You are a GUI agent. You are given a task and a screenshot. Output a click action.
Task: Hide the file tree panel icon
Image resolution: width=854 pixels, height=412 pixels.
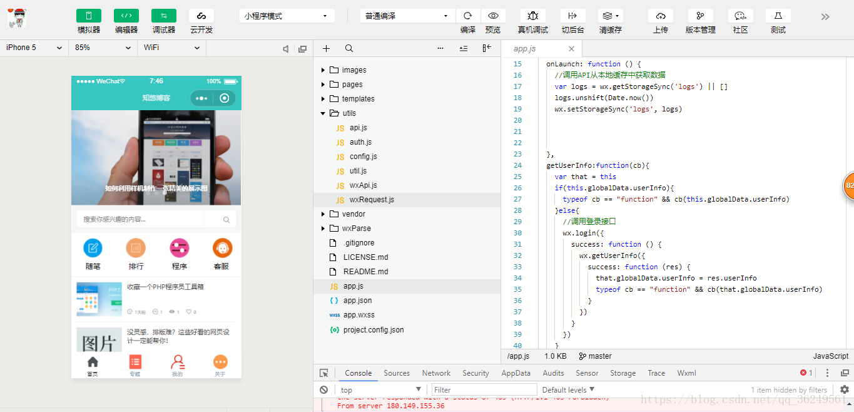click(487, 48)
